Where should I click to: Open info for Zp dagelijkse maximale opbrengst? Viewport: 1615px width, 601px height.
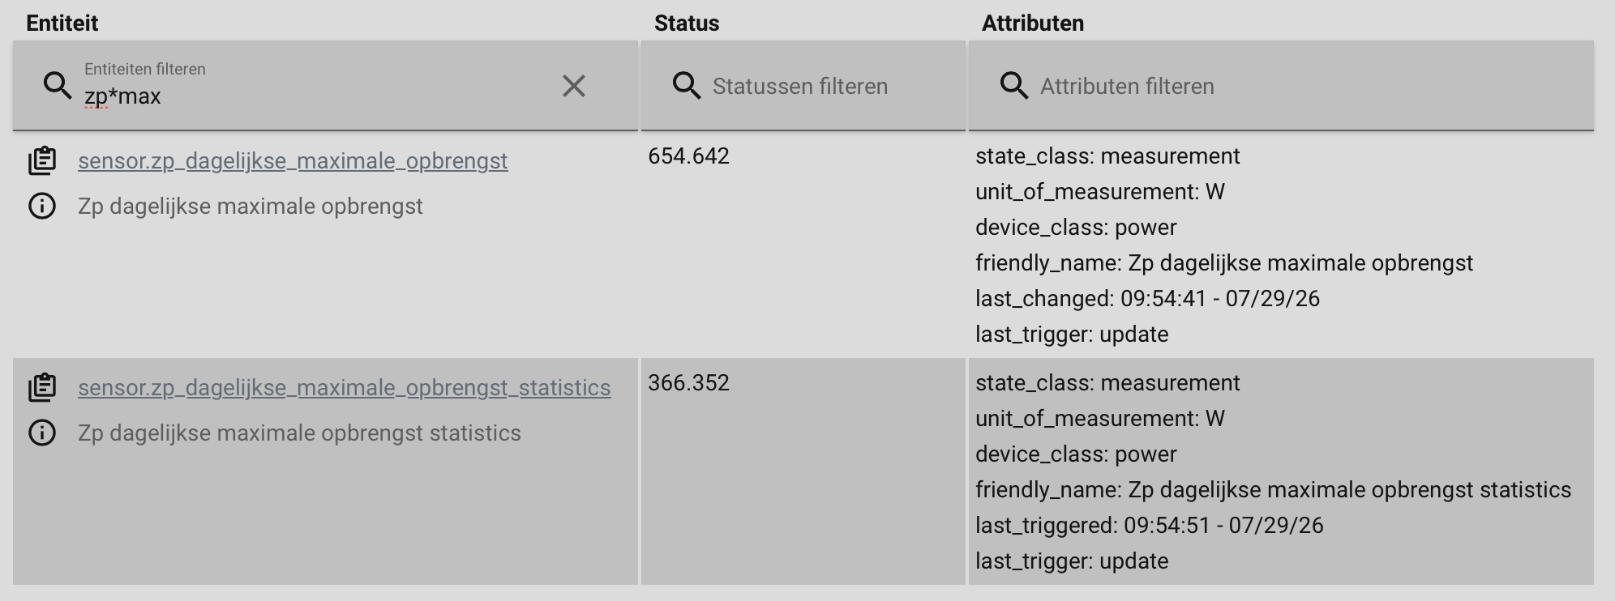coord(42,206)
